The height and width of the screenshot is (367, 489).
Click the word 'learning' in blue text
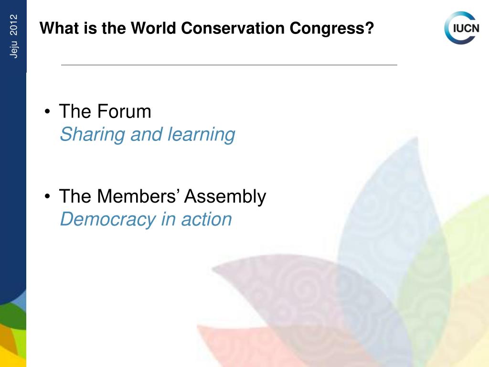click(x=201, y=134)
